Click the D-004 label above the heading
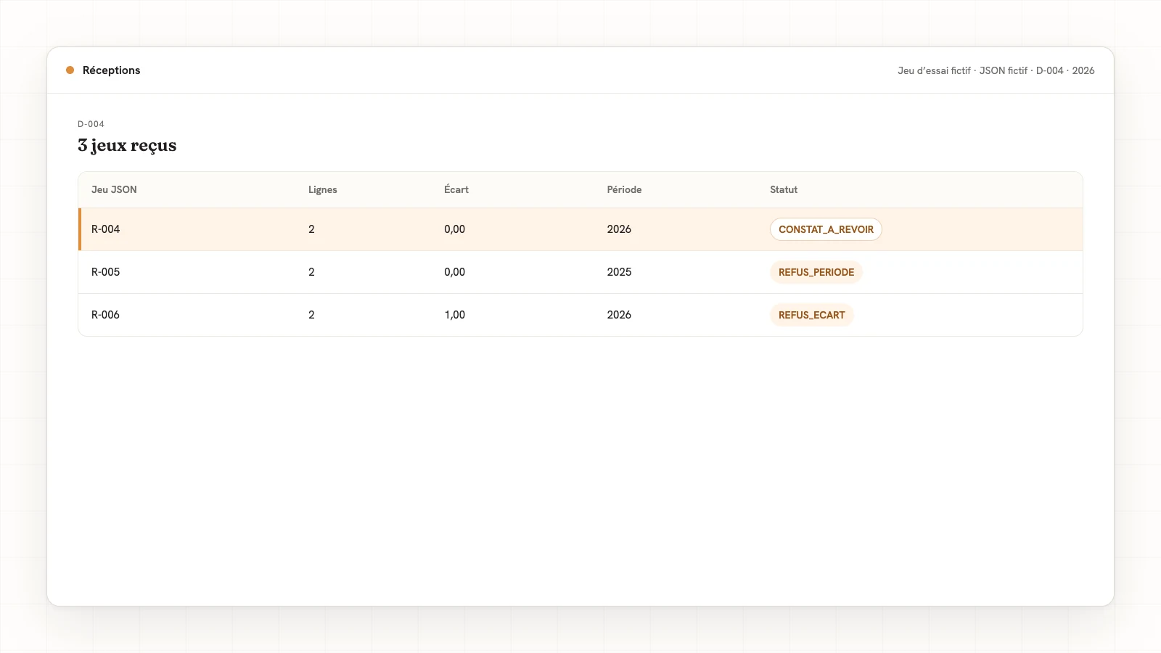The height and width of the screenshot is (653, 1161). coord(91,124)
